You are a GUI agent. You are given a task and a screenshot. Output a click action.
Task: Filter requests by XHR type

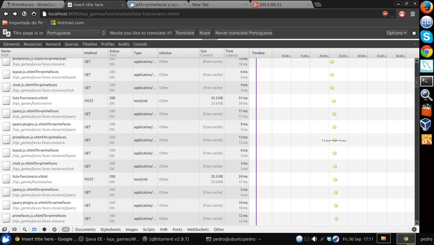163,229
